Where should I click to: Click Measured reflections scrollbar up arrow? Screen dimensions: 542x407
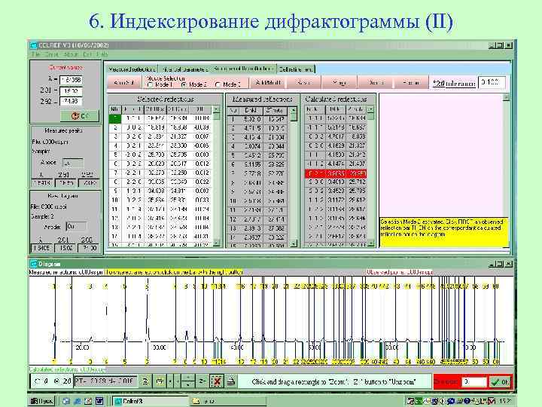point(294,110)
